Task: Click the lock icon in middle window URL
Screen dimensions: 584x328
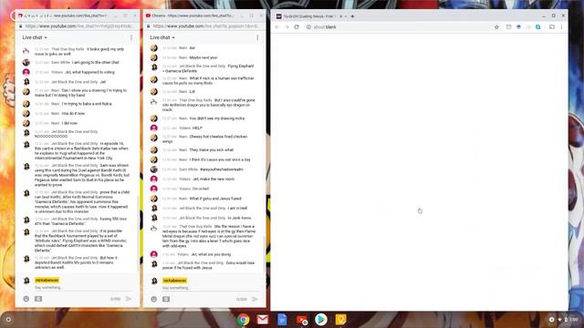Action: (x=148, y=26)
